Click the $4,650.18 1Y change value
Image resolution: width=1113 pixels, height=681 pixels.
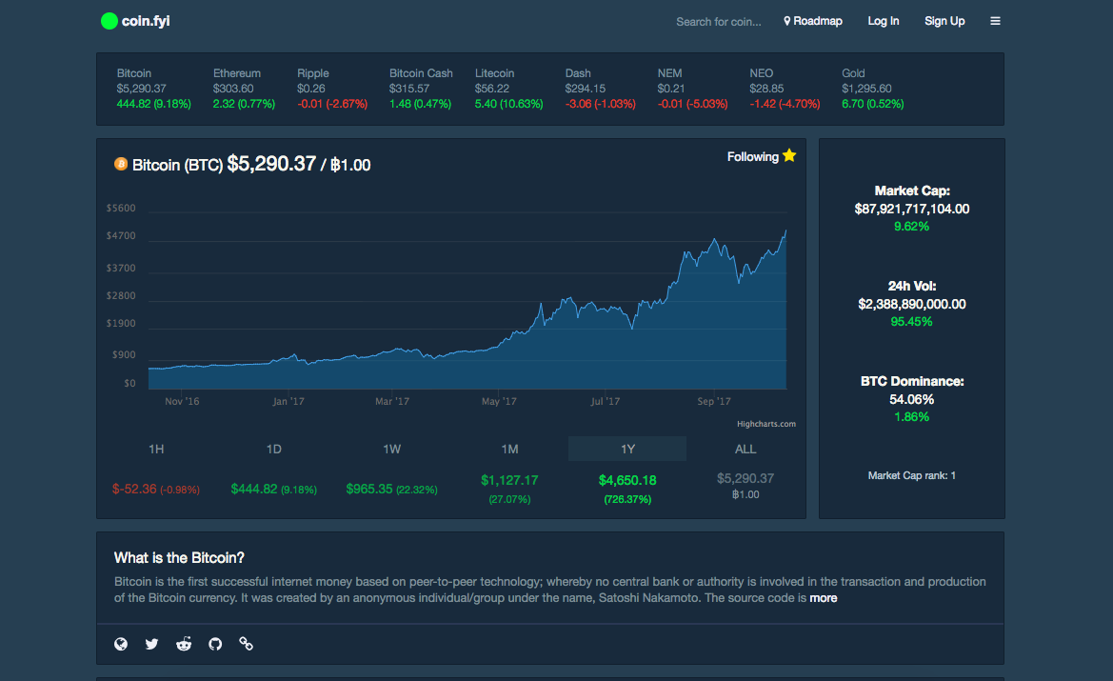(627, 481)
